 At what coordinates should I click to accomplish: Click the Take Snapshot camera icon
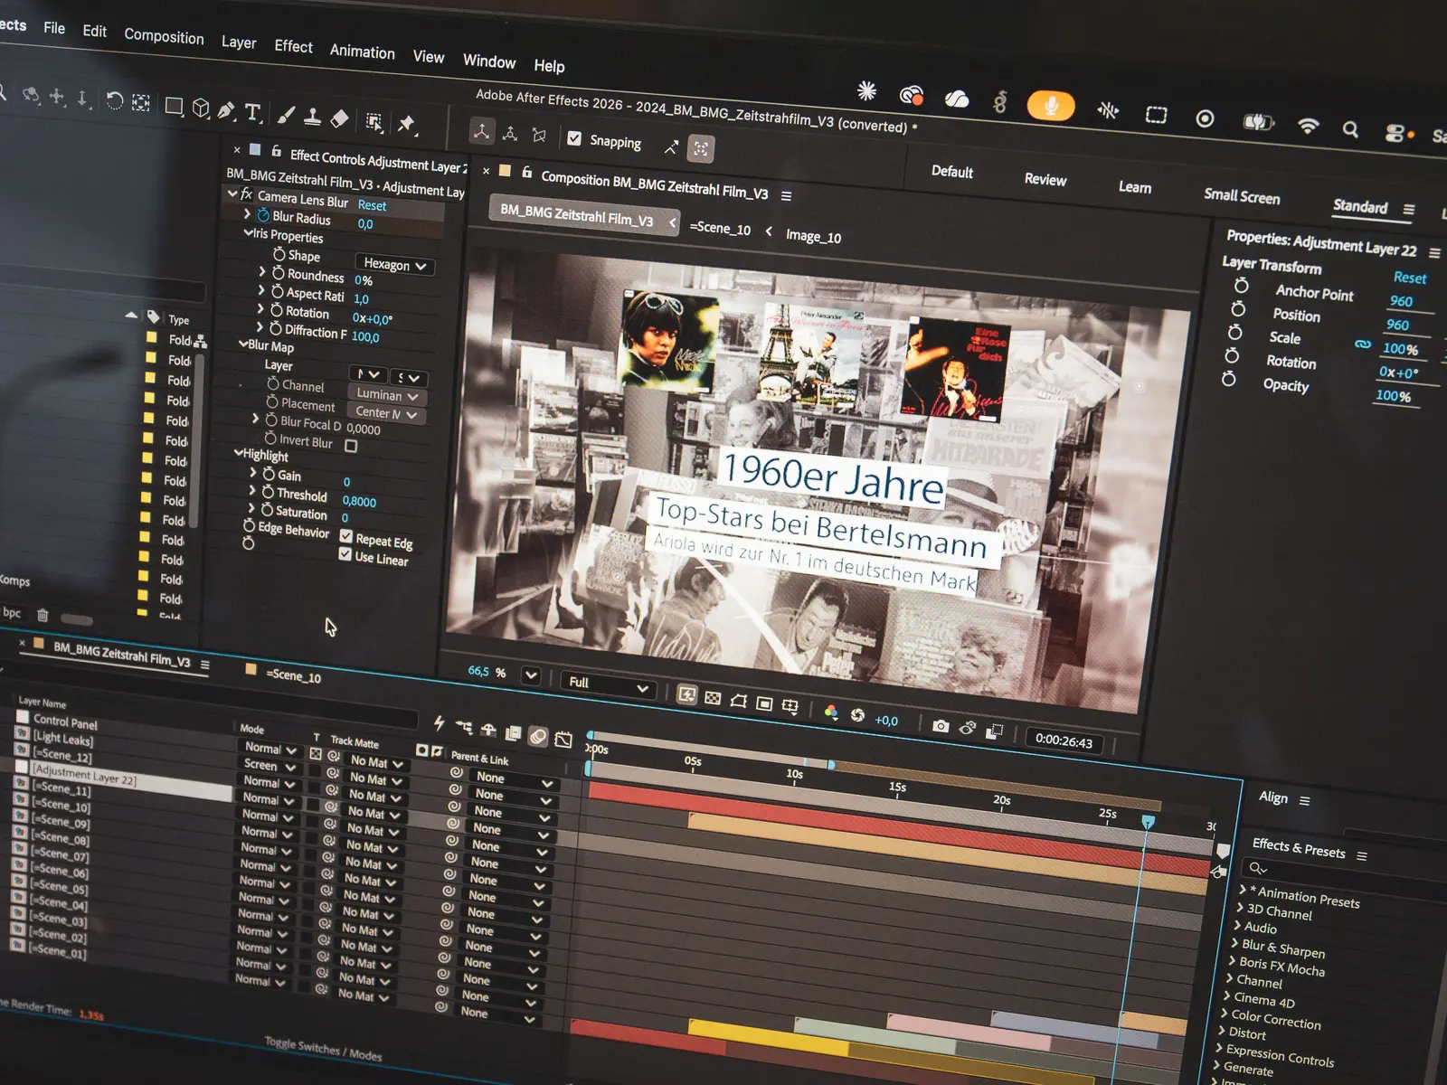[941, 726]
